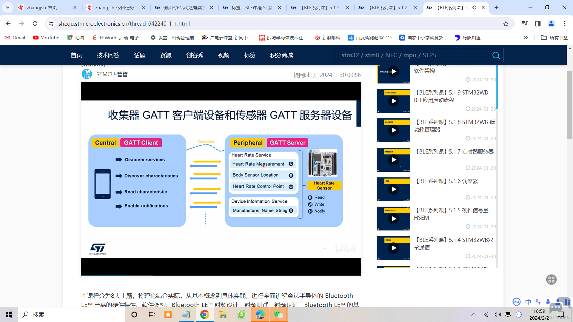Expand the tab search dropdown
573x322 pixels.
[7, 7]
